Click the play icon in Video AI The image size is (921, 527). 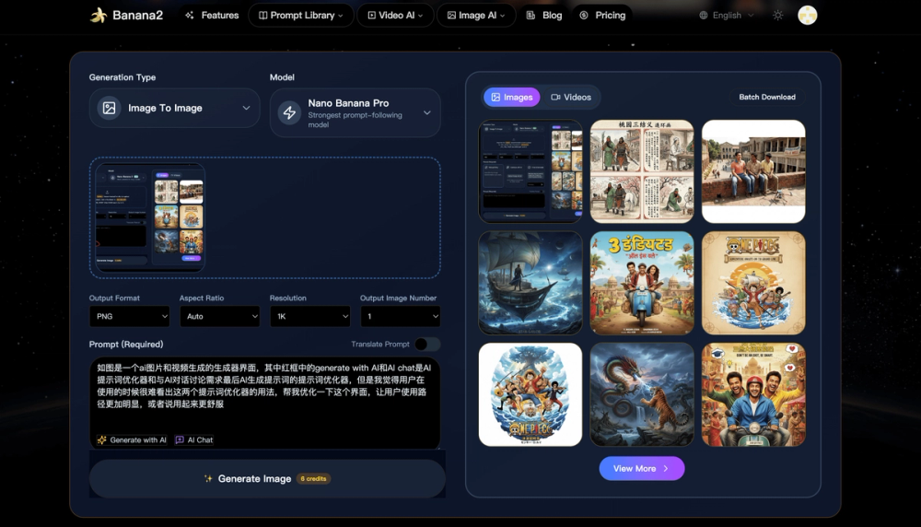point(372,16)
